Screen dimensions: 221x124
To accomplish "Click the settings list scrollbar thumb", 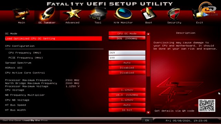I will coord(148,56).
